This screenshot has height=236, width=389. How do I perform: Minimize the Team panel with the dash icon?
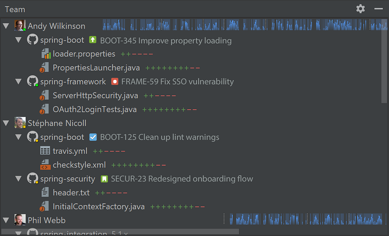click(379, 9)
